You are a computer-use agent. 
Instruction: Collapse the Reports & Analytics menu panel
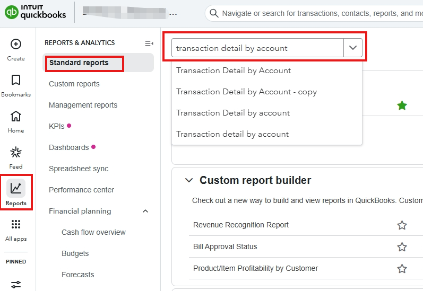tap(149, 43)
